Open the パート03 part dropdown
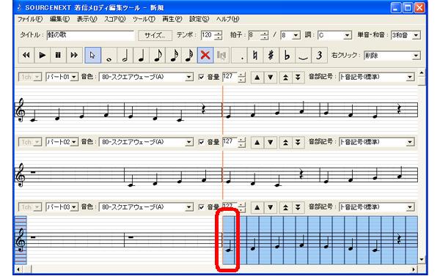Image resolution: width=440 pixels, height=276 pixels. (x=74, y=207)
